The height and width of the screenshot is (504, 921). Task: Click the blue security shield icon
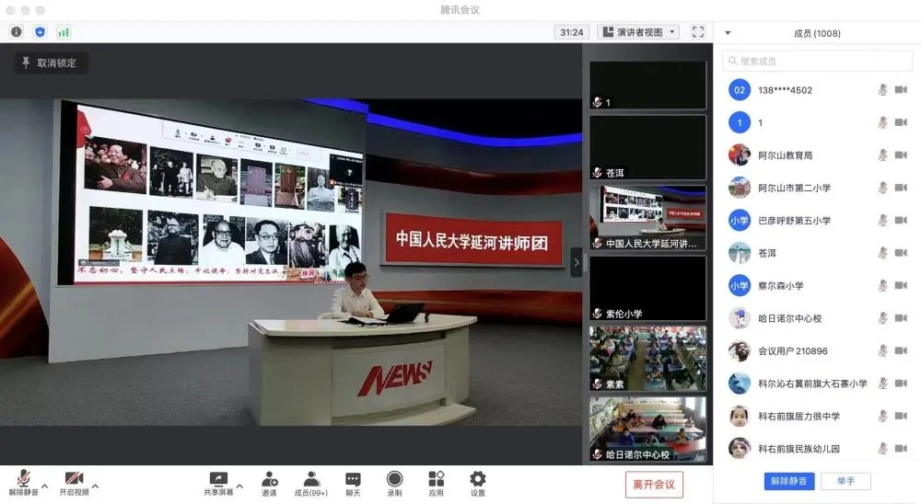[x=40, y=31]
